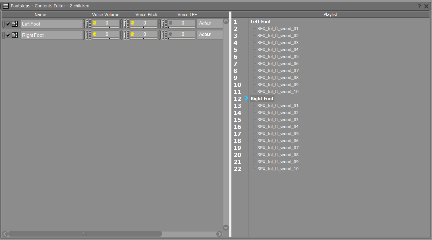
Task: Click the Voice LPF column header
Action: tap(187, 15)
